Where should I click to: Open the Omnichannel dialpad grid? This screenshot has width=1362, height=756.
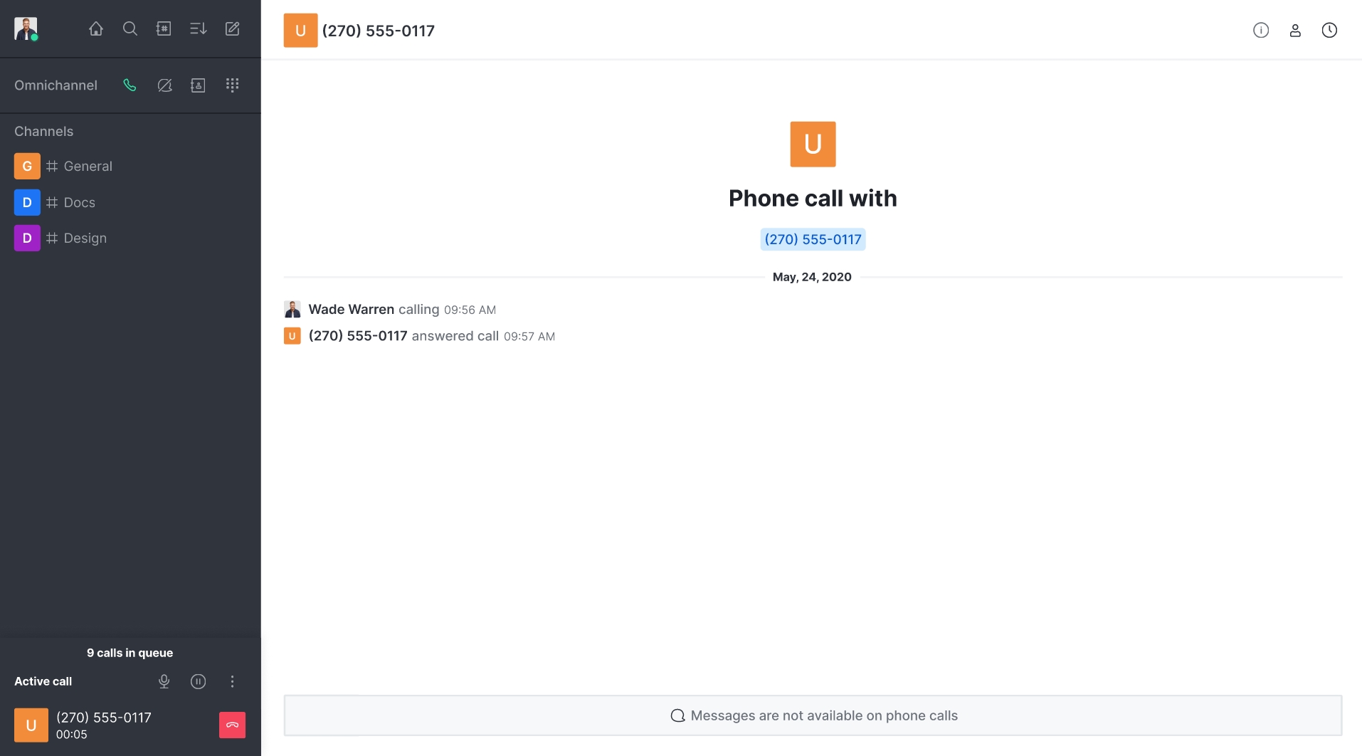coord(232,85)
